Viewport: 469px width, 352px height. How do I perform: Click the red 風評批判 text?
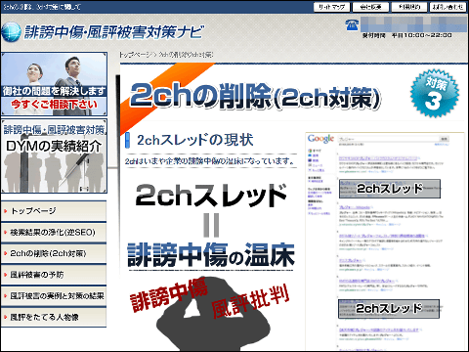250,300
